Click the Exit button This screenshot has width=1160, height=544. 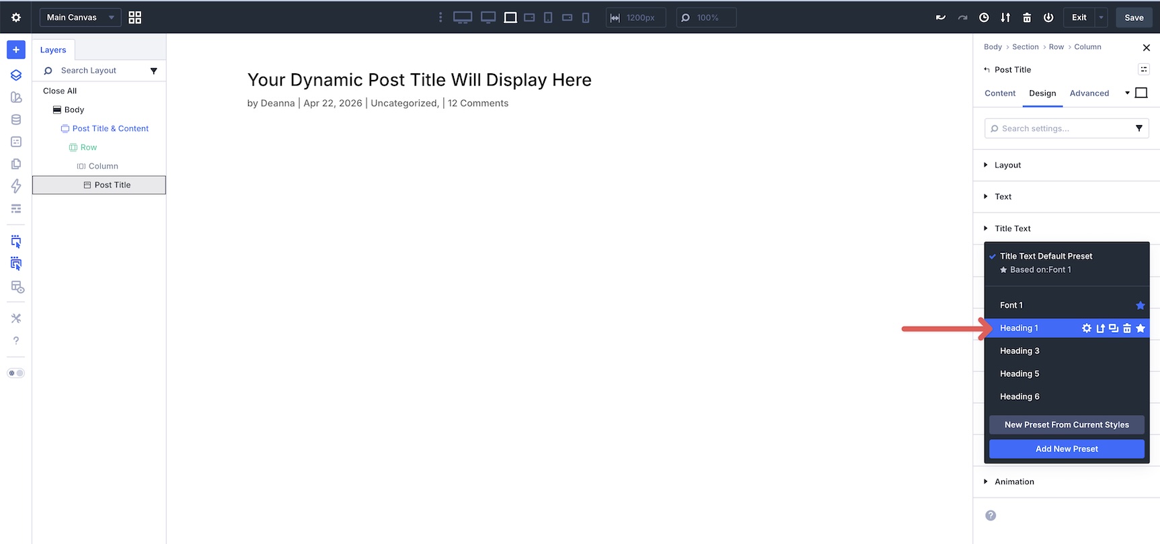coord(1079,17)
